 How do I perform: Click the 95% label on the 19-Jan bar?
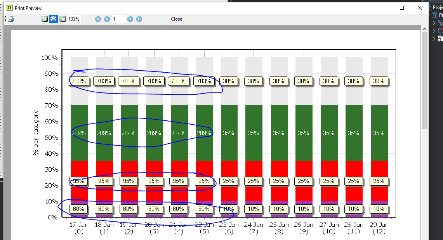[129, 181]
